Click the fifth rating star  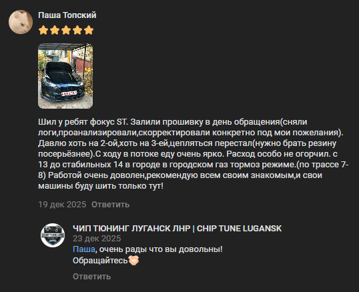click(89, 30)
